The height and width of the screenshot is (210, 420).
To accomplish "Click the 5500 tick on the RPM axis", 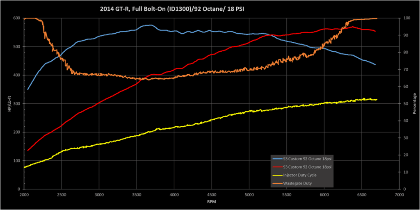I will click(287, 194).
